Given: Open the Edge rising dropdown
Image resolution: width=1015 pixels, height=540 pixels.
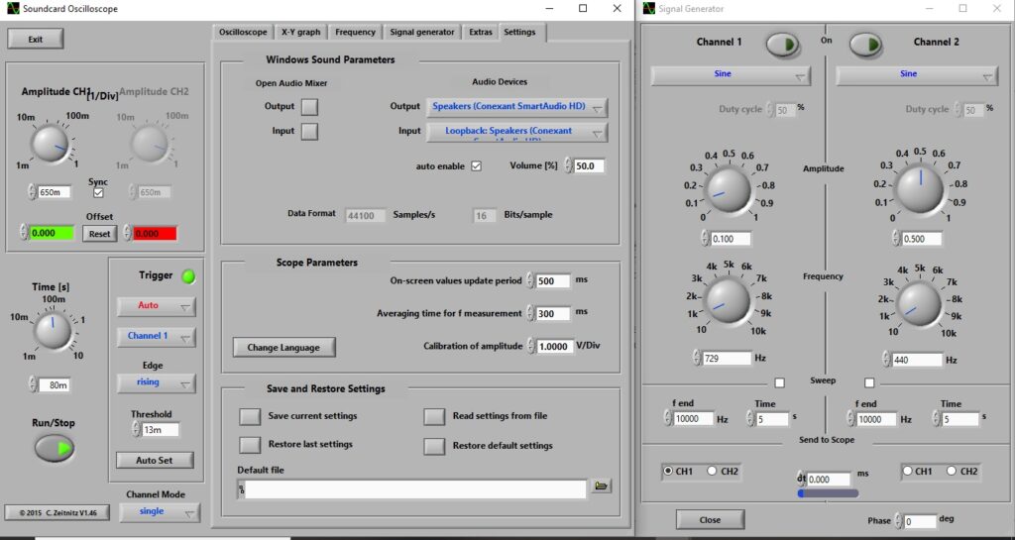Looking at the screenshot, I should point(156,382).
